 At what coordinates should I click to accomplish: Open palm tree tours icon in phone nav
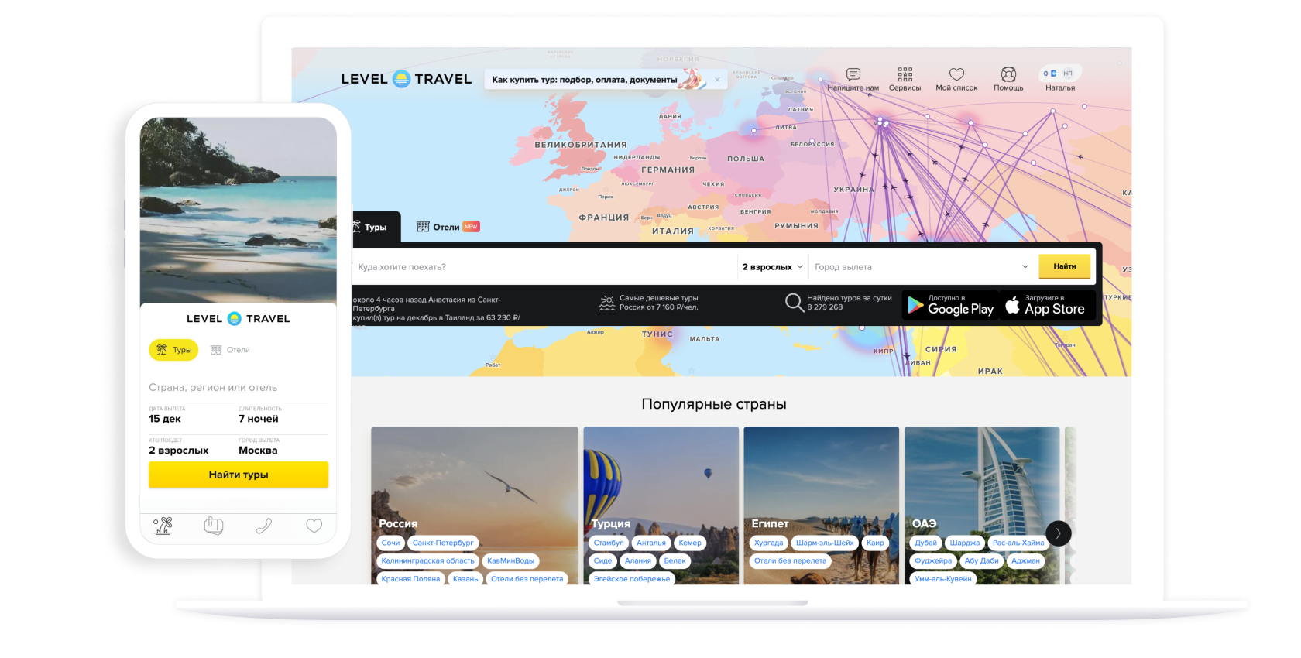pyautogui.click(x=163, y=526)
